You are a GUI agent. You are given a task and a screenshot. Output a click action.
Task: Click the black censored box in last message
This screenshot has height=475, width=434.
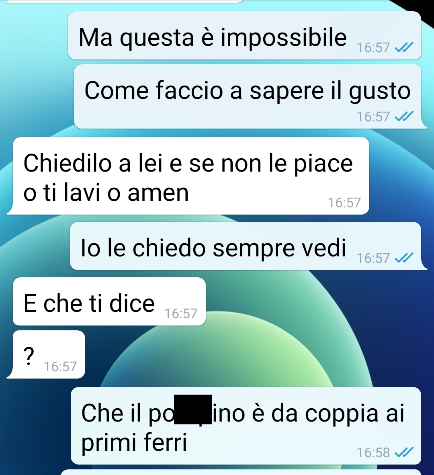pyautogui.click(x=193, y=409)
